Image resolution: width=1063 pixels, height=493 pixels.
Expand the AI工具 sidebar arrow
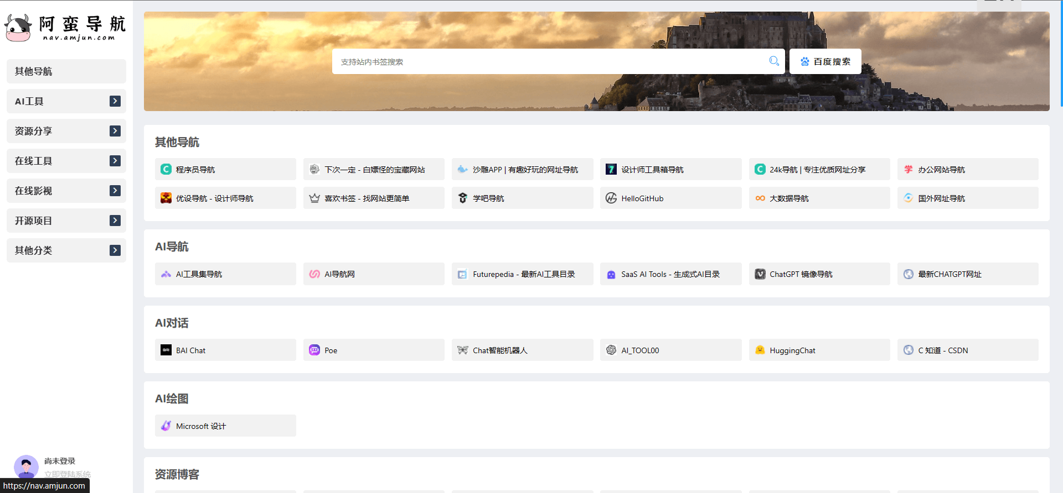tap(115, 101)
